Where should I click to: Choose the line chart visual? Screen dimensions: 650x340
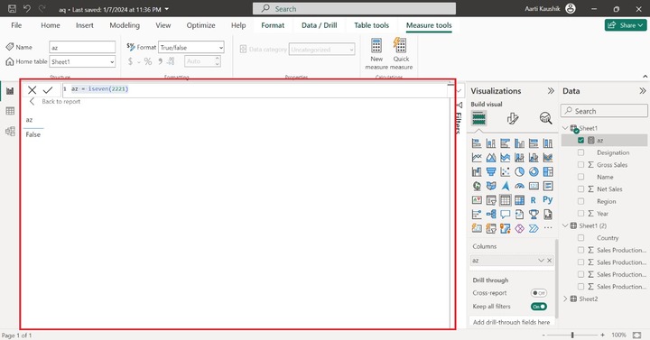(477, 157)
